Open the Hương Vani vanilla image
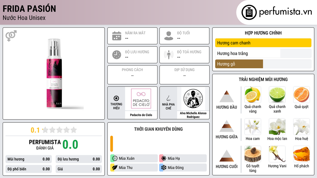This screenshot has width=317, height=178. 277,154
